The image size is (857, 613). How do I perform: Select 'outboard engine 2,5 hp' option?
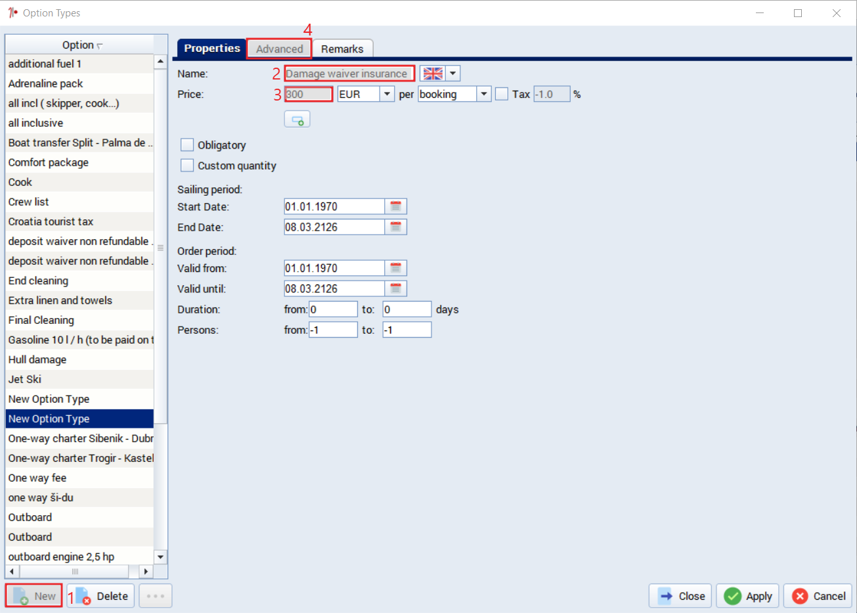pos(79,556)
